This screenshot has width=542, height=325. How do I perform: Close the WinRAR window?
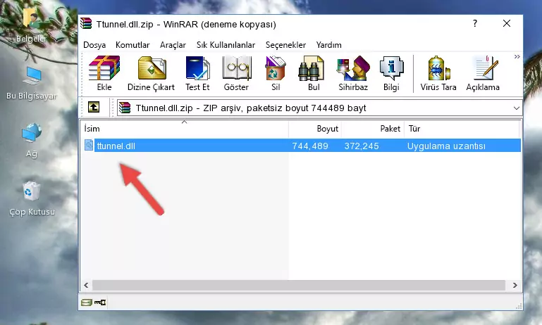point(507,23)
